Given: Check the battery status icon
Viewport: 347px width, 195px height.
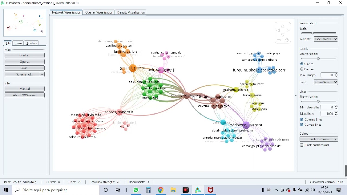Looking at the screenshot, I should 301,190.
